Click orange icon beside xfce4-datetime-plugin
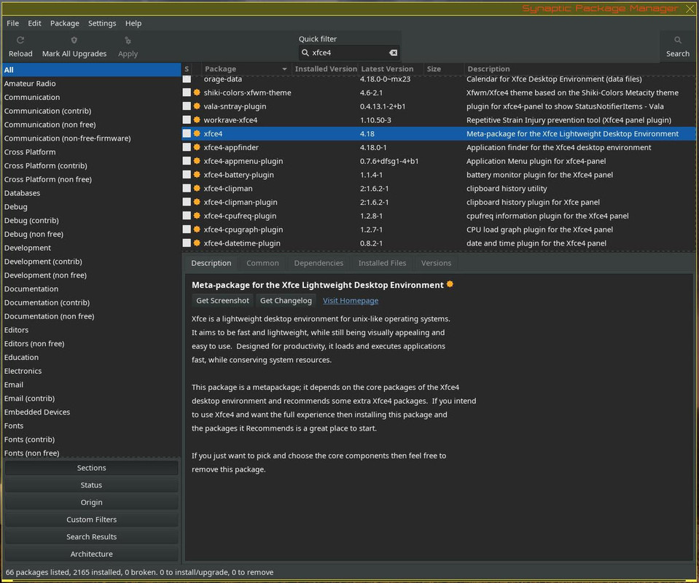699x583 pixels. click(197, 243)
